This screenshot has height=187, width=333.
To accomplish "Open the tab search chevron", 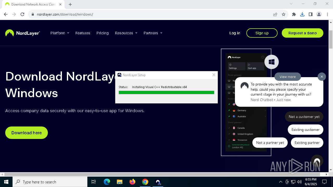I will [x=291, y=4].
